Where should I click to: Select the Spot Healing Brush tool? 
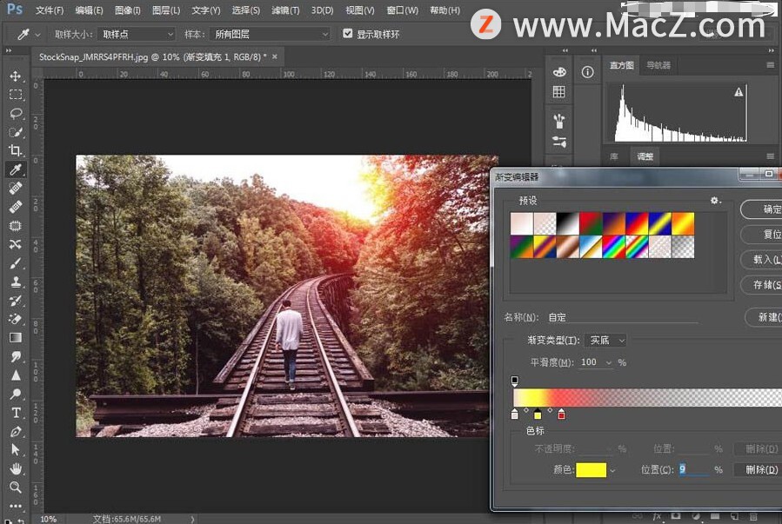click(16, 189)
